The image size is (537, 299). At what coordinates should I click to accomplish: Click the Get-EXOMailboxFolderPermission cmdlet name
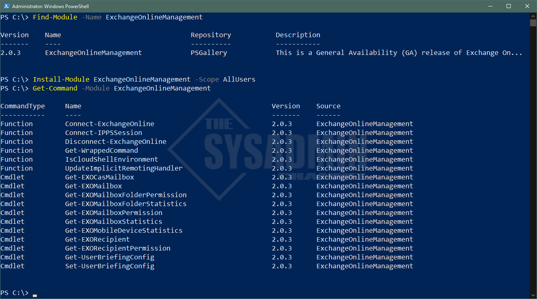126,195
